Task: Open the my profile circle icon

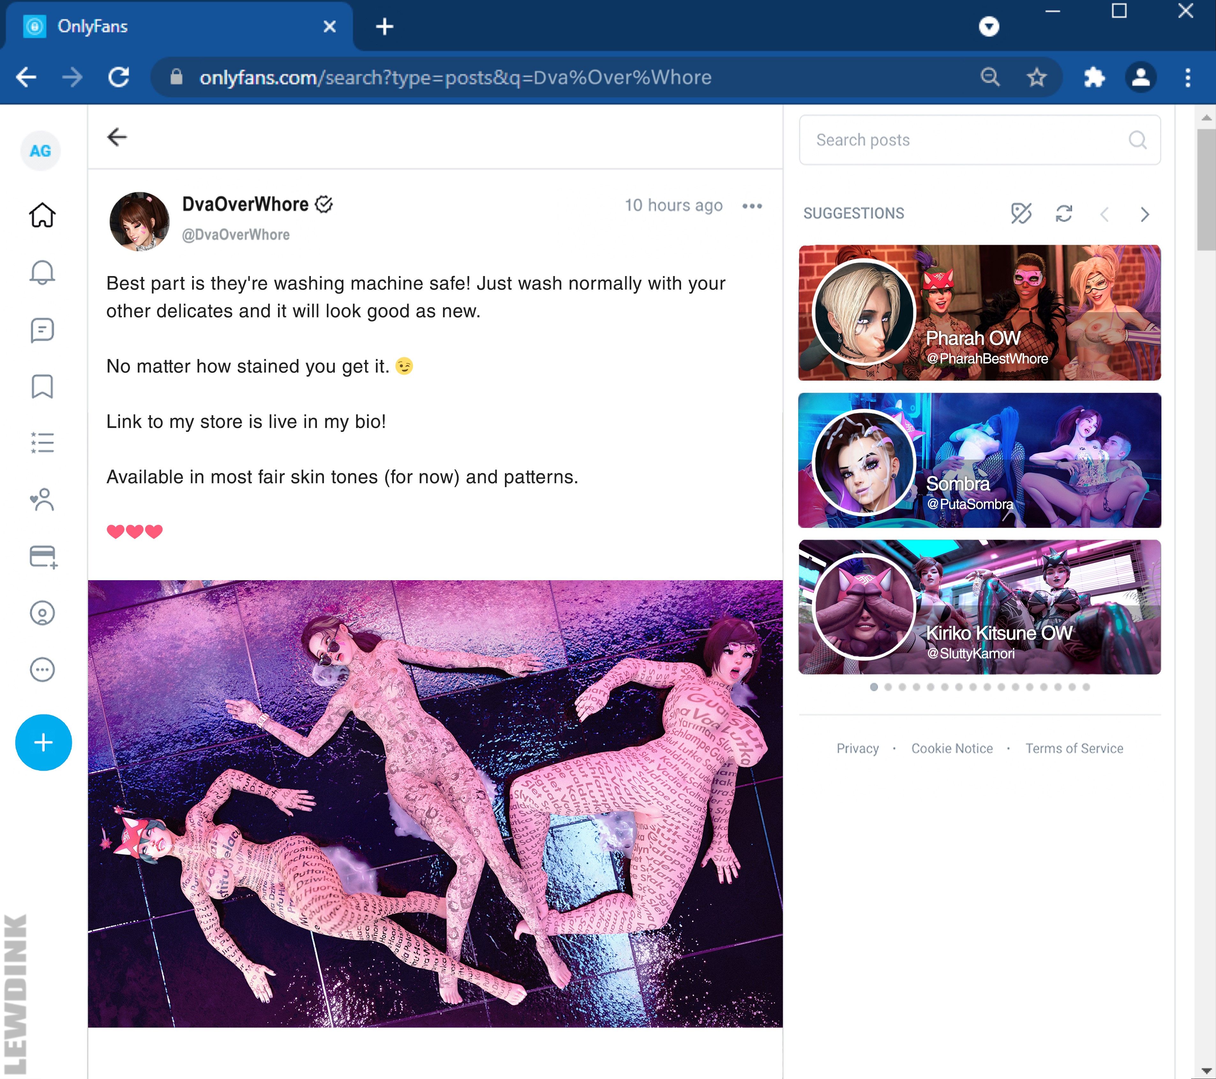Action: 42,613
